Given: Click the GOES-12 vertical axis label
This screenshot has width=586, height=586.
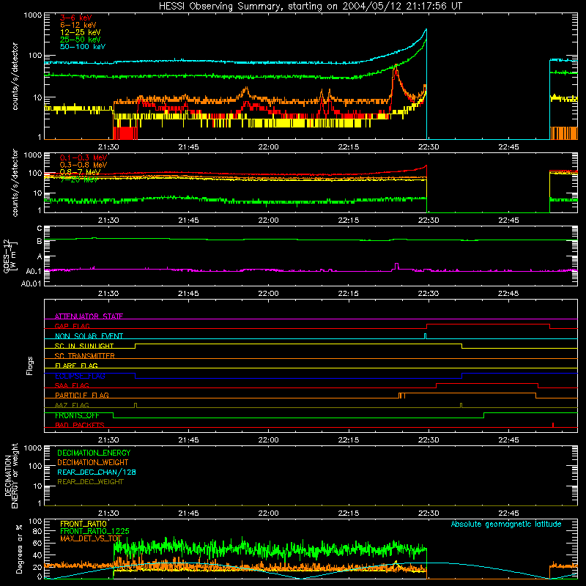Looking at the screenshot, I should [x=10, y=256].
